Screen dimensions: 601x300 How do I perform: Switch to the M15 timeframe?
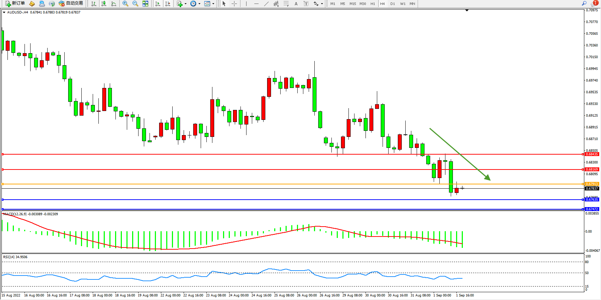click(352, 4)
